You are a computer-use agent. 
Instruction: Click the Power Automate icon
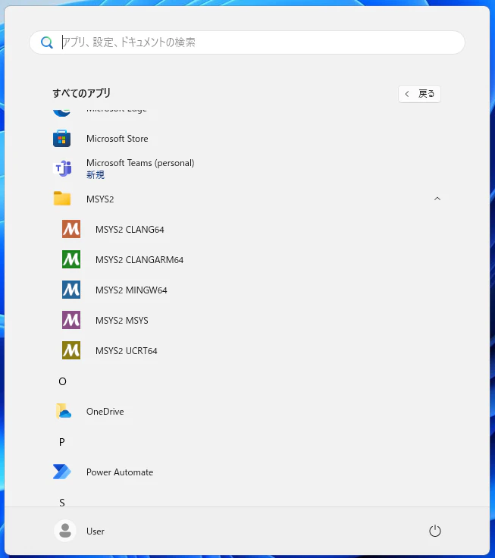62,472
